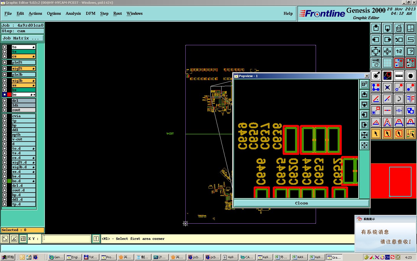The height and width of the screenshot is (261, 417).
Task: Open the Analysis menu
Action: point(73,13)
